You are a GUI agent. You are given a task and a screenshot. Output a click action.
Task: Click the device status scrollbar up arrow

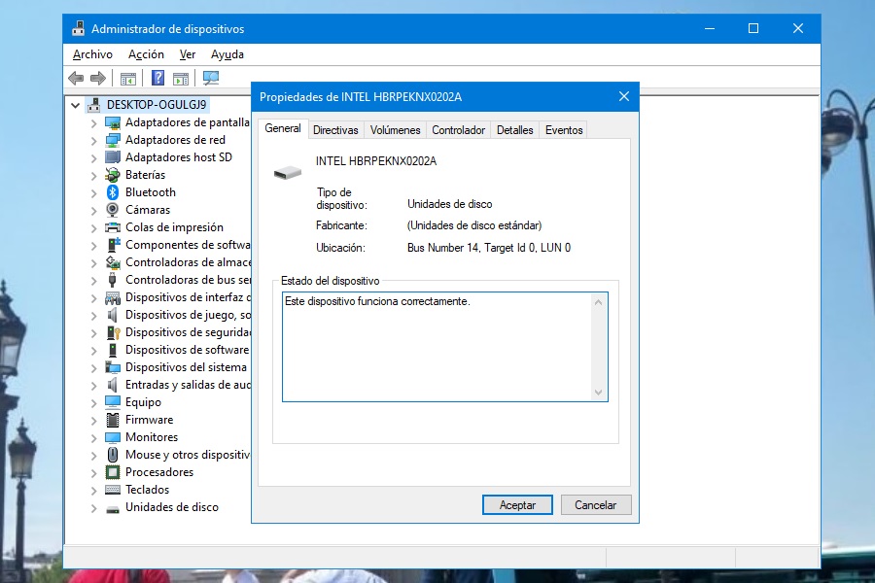point(600,301)
